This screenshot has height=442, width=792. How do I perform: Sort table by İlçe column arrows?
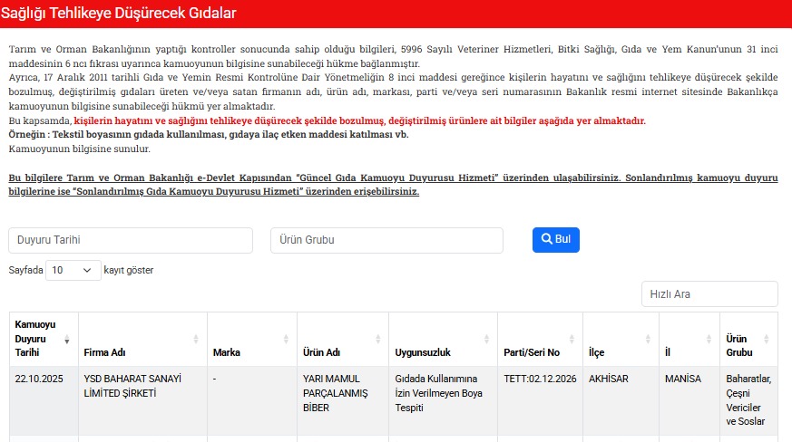click(x=647, y=340)
